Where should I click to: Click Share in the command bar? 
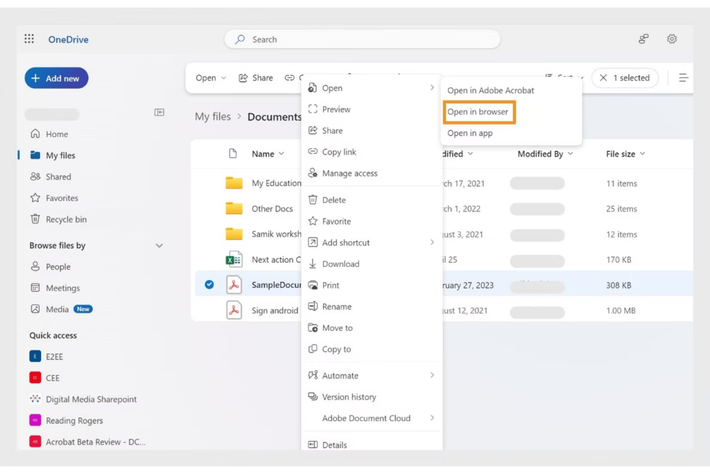[256, 78]
